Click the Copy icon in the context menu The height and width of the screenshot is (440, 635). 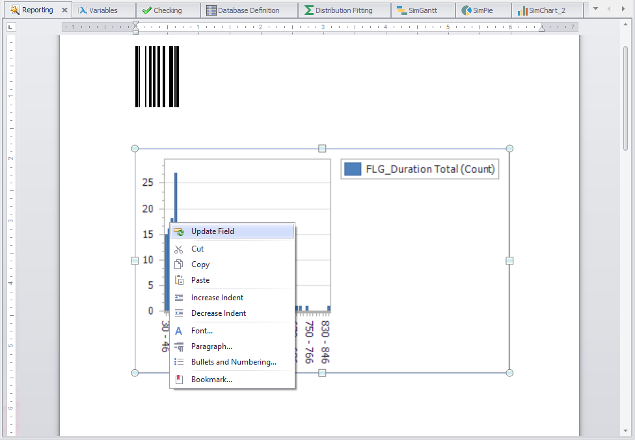tap(179, 264)
